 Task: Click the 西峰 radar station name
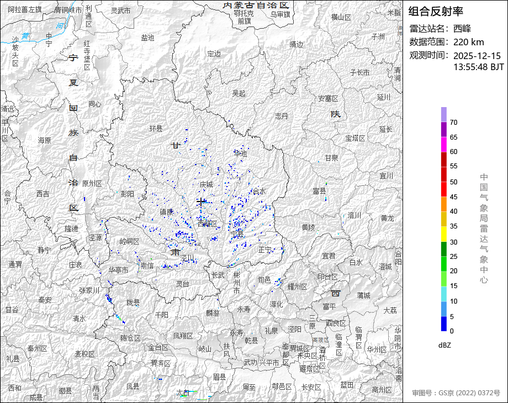pyautogui.click(x=462, y=29)
